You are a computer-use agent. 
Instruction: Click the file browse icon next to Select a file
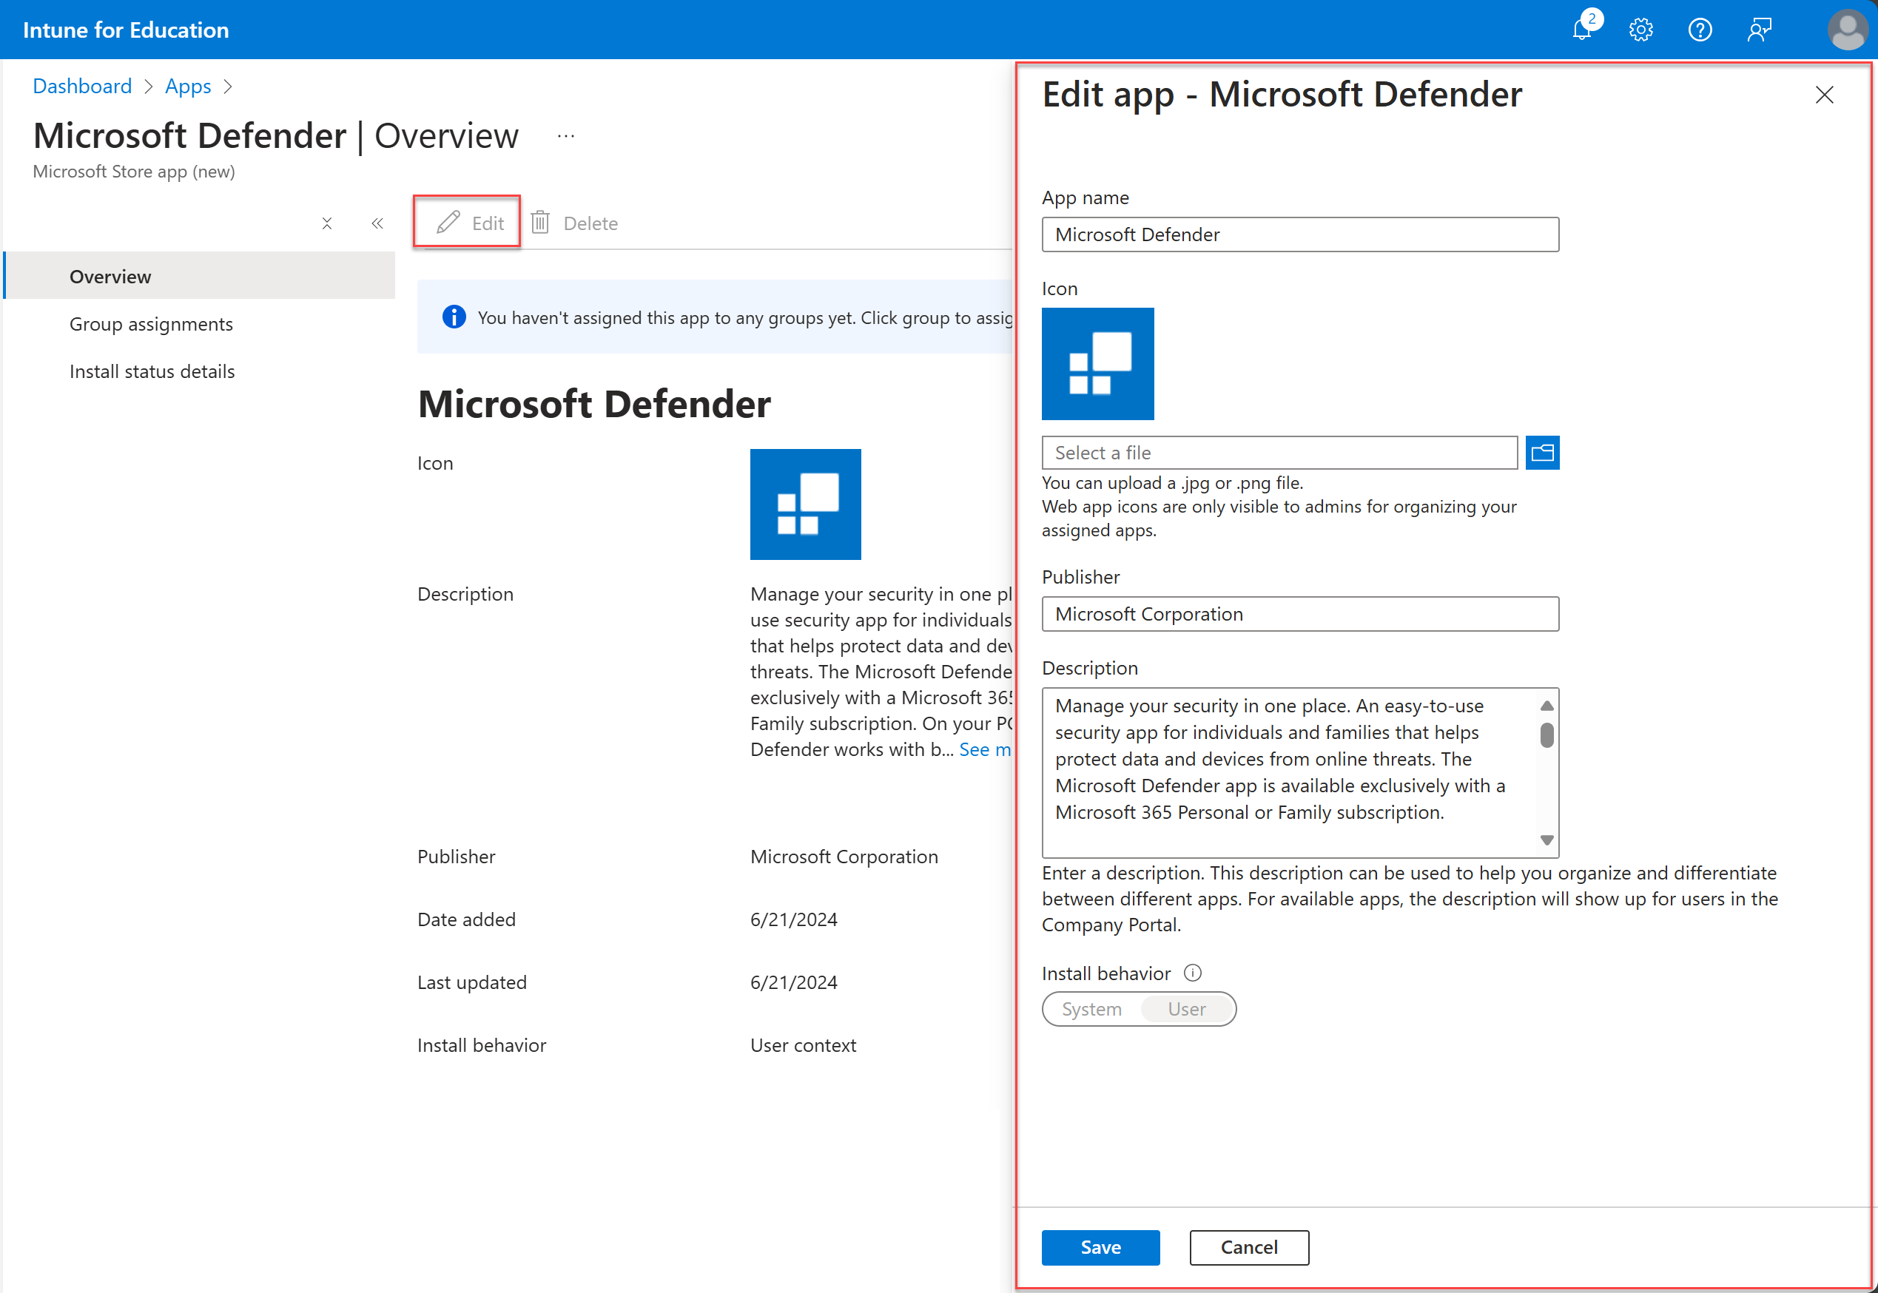point(1544,453)
